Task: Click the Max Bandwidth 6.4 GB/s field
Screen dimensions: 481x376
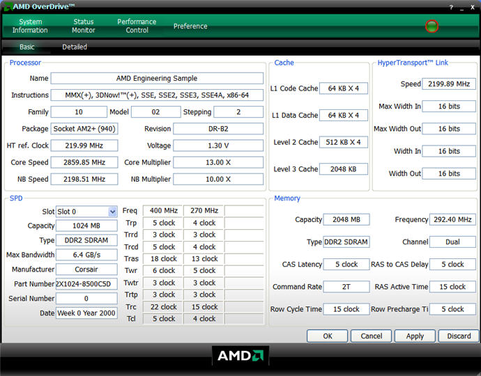Action: click(x=86, y=255)
